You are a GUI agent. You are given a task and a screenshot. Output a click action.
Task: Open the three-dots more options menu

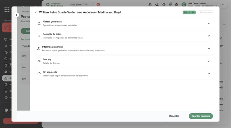pos(225,25)
